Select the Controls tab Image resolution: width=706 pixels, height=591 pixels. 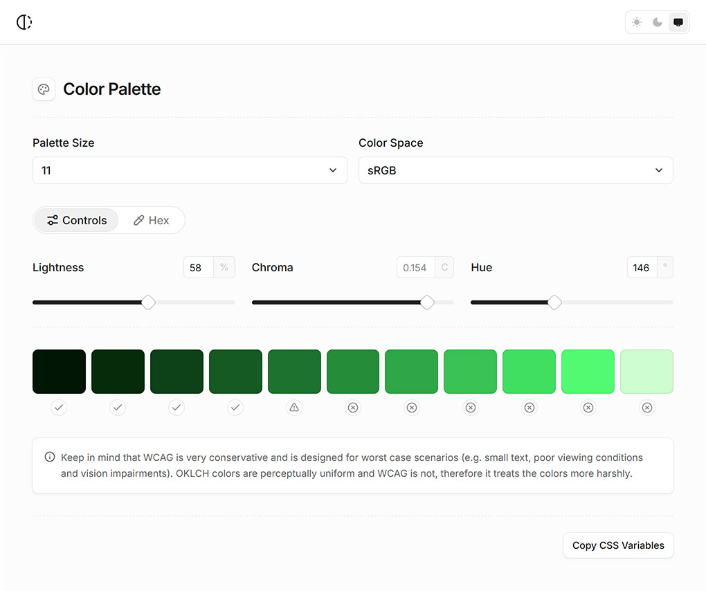click(x=77, y=220)
